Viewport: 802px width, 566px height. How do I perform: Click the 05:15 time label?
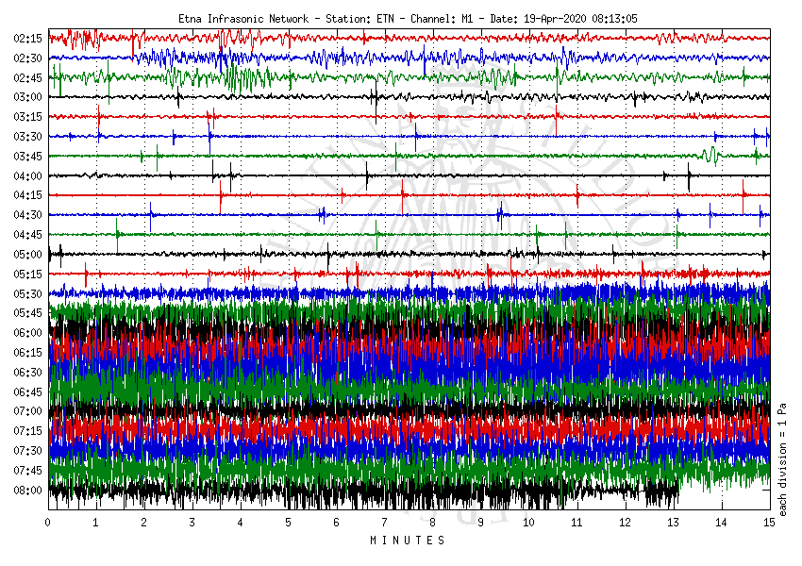pyautogui.click(x=27, y=275)
